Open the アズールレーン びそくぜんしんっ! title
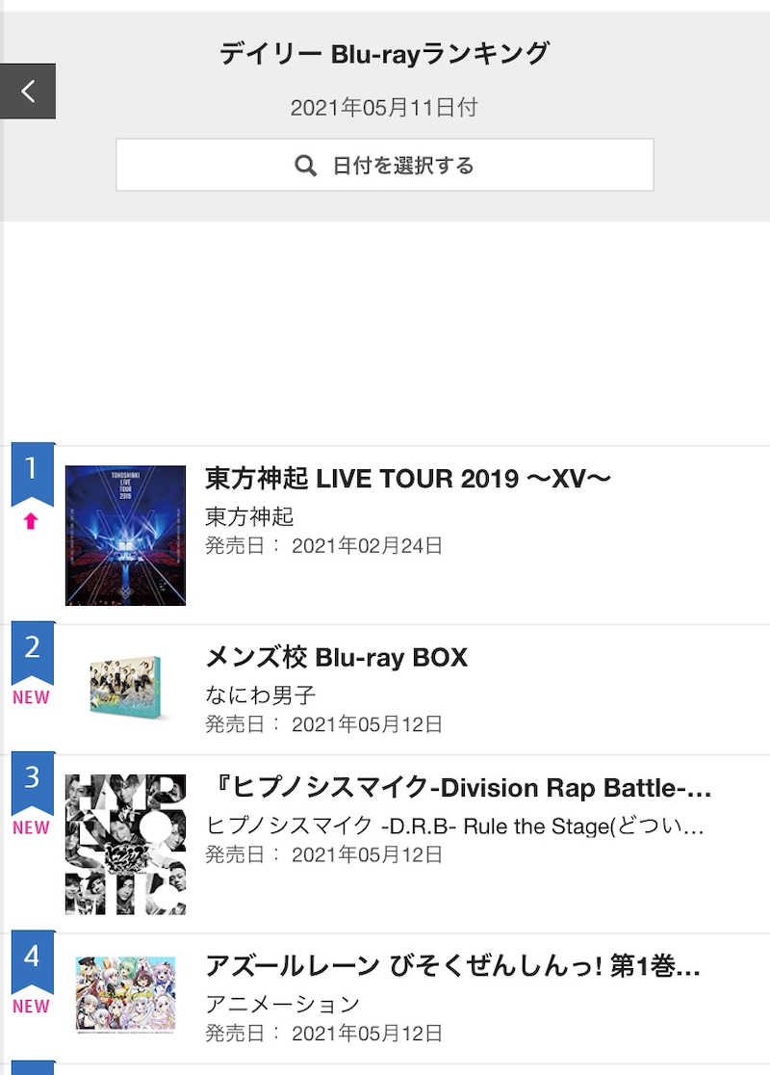 (x=452, y=967)
